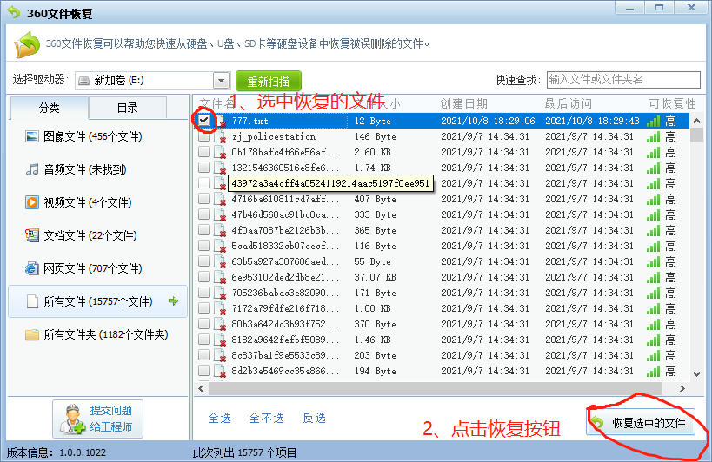
Task: Open the drive selection dropdown arrow
Action: point(221,81)
